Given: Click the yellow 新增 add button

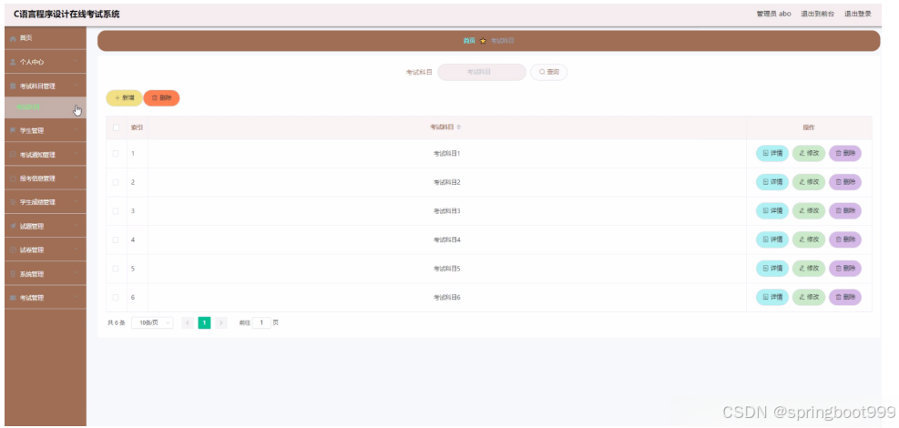Looking at the screenshot, I should click(124, 98).
